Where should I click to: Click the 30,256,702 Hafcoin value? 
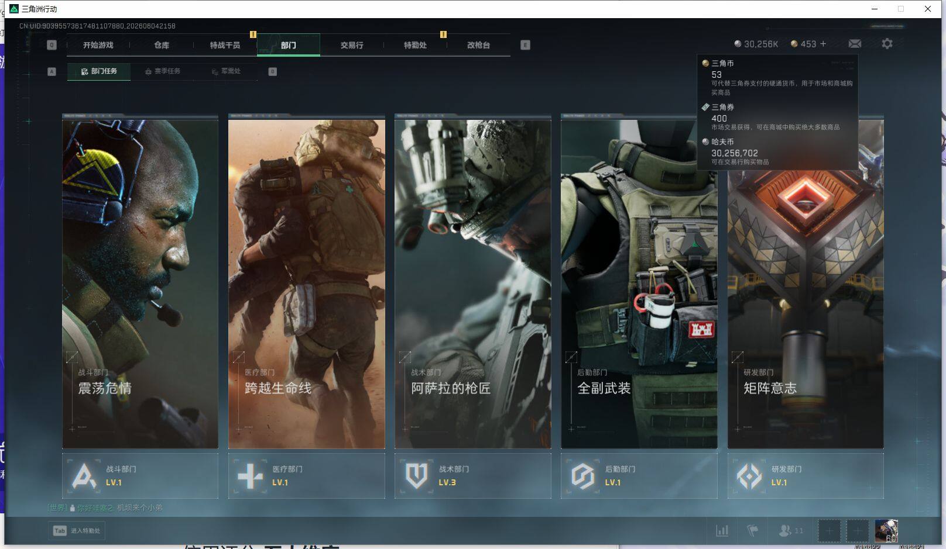click(735, 153)
